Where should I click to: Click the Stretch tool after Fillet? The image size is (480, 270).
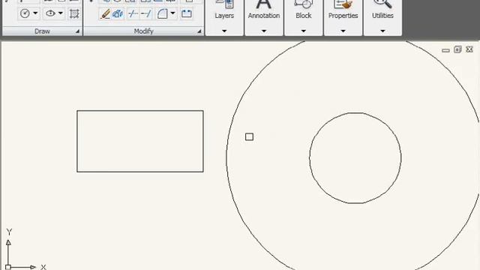point(187,13)
